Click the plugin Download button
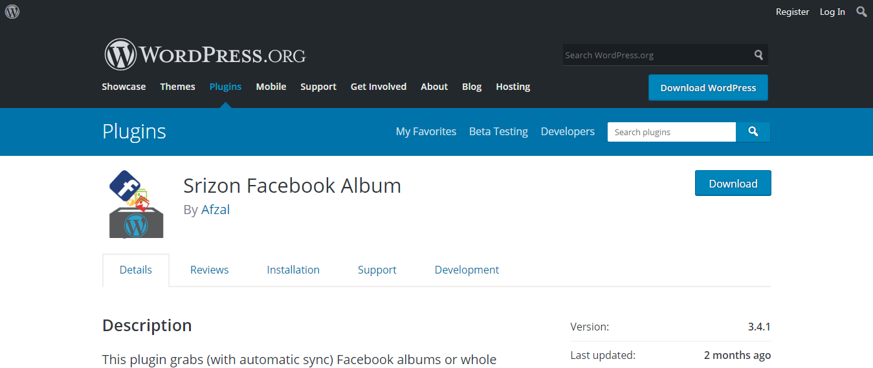873x368 pixels. (x=733, y=184)
